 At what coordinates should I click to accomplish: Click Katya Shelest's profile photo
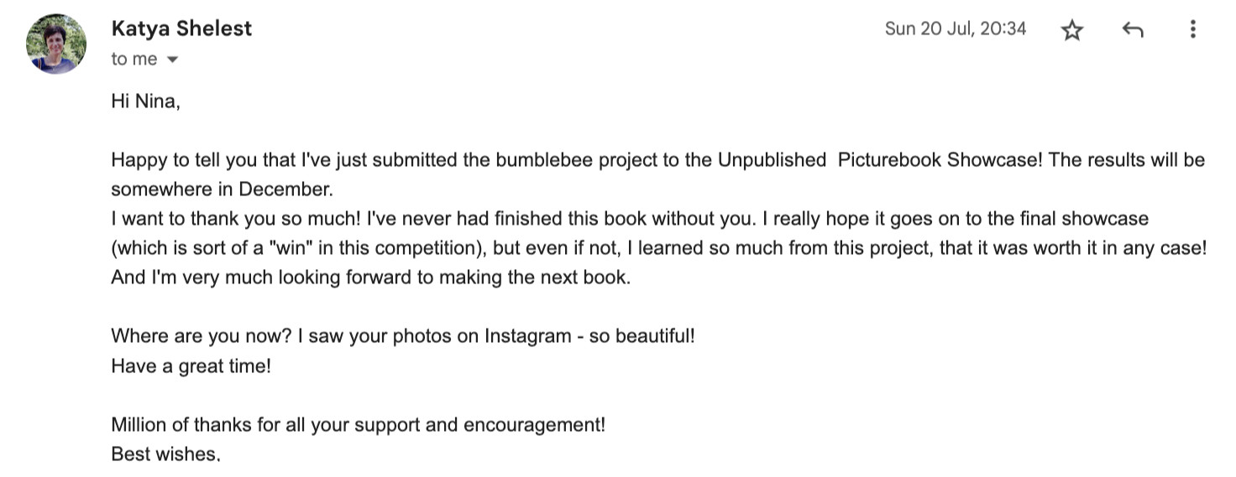[x=56, y=44]
